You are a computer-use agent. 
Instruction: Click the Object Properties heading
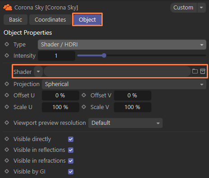[x=28, y=33]
